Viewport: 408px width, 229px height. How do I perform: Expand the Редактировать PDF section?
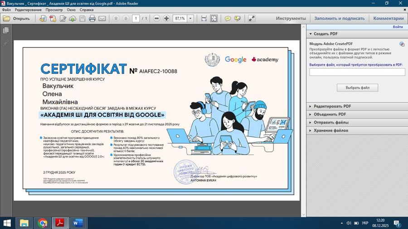coord(311,106)
